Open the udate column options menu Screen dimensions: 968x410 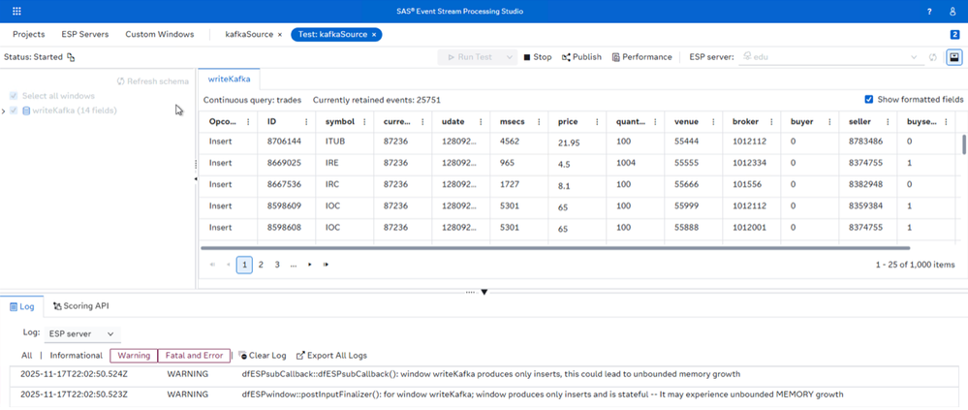(x=481, y=121)
